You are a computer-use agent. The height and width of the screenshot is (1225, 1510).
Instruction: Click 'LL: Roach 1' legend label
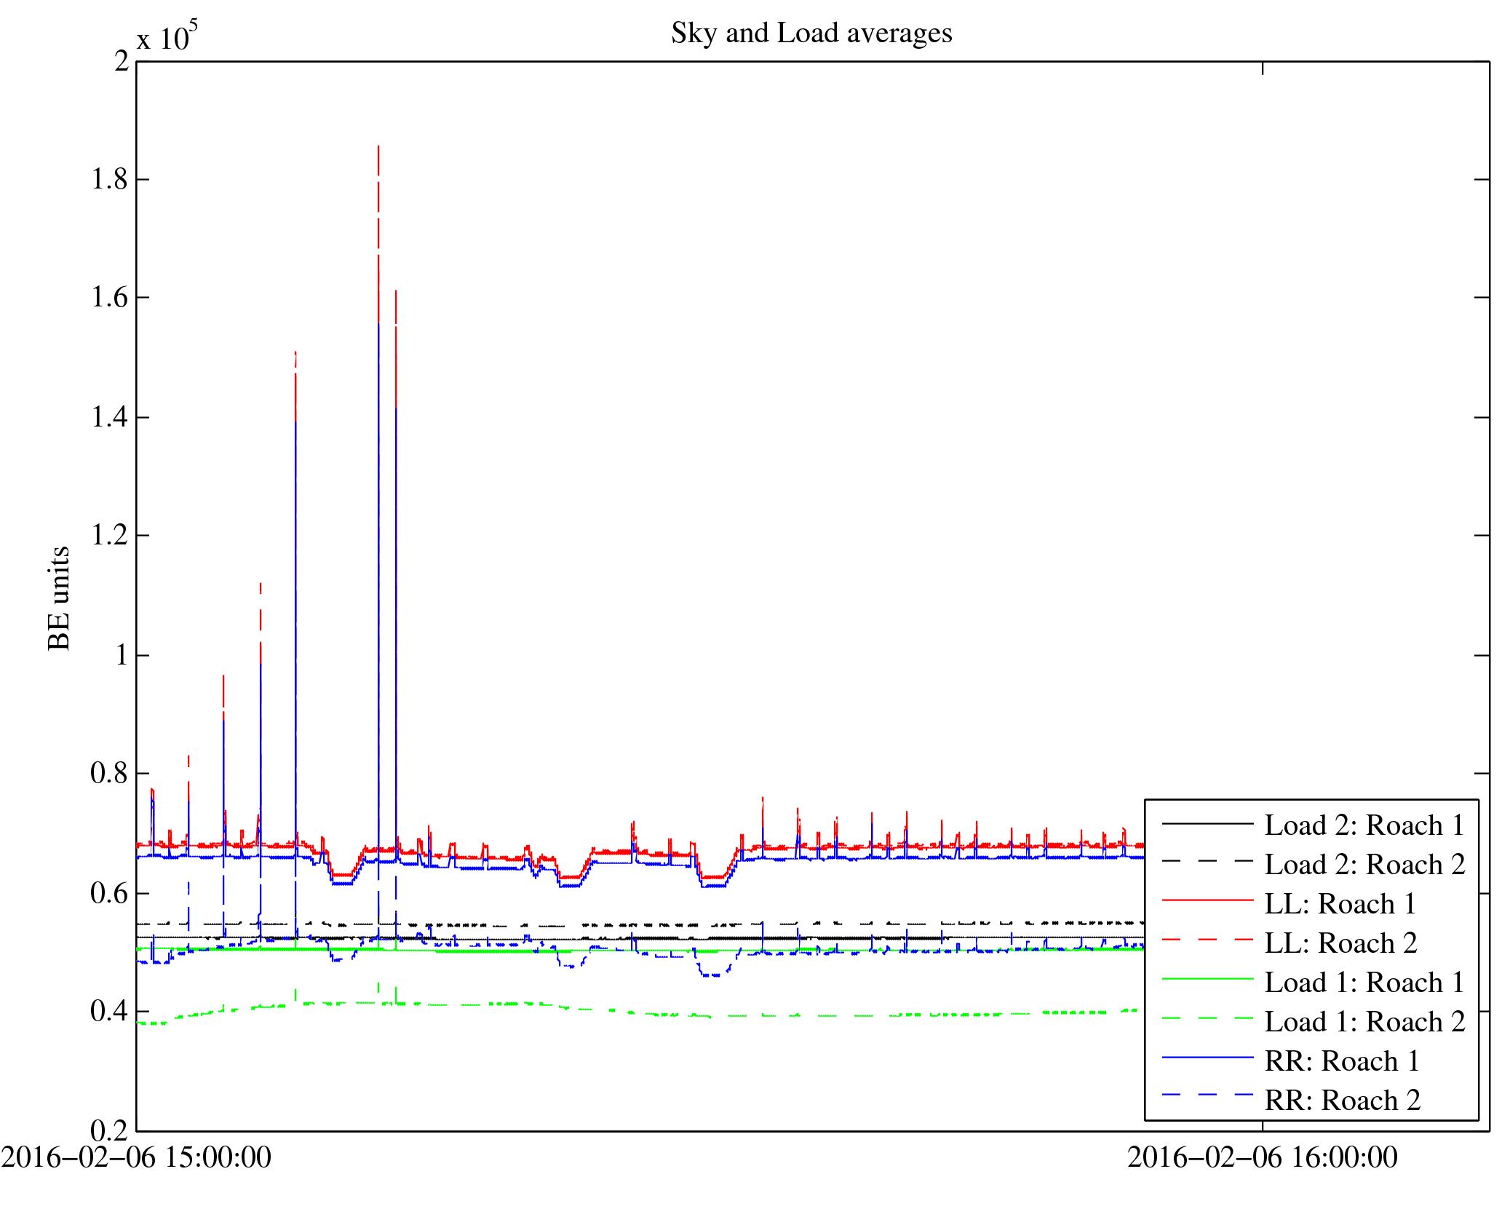[1340, 904]
